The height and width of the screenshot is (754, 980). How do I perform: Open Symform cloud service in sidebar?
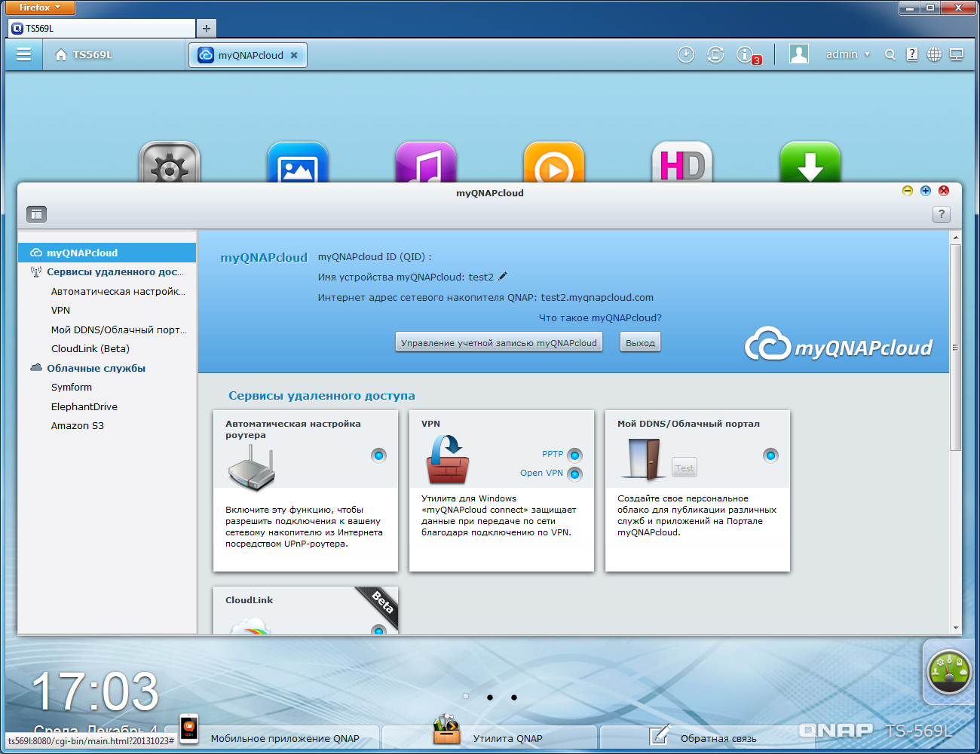[x=72, y=387]
